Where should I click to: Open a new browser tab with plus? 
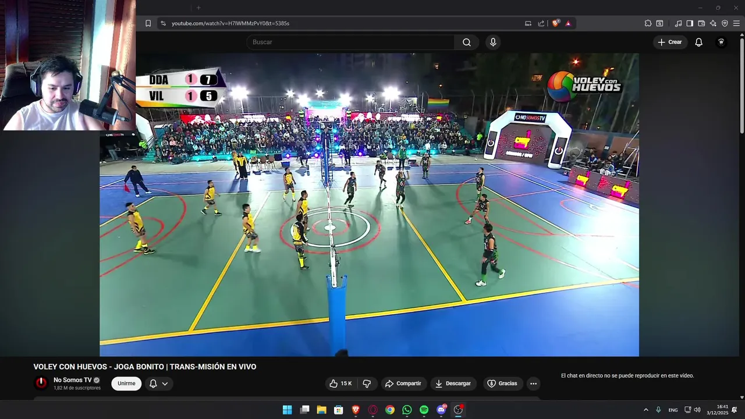pyautogui.click(x=198, y=8)
